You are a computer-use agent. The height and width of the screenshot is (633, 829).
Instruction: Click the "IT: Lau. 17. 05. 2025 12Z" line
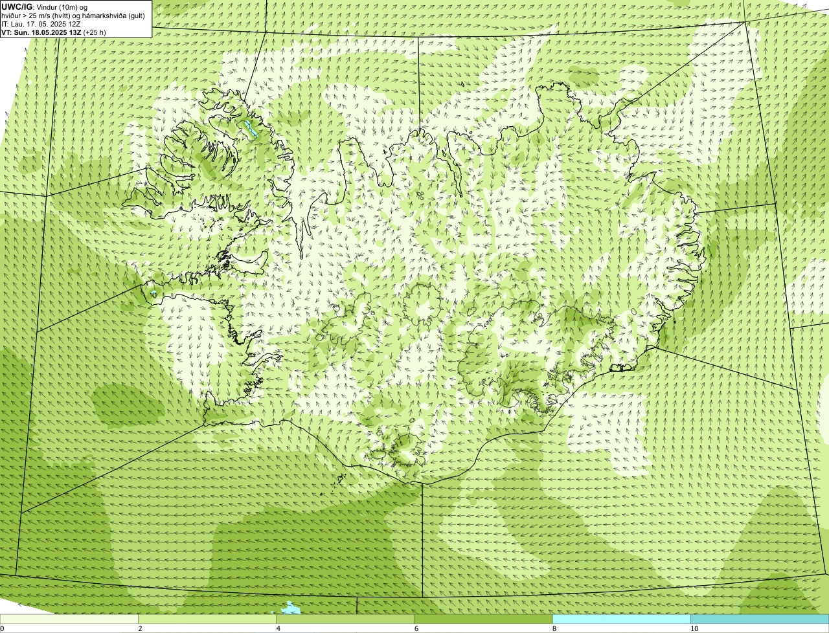(x=41, y=24)
